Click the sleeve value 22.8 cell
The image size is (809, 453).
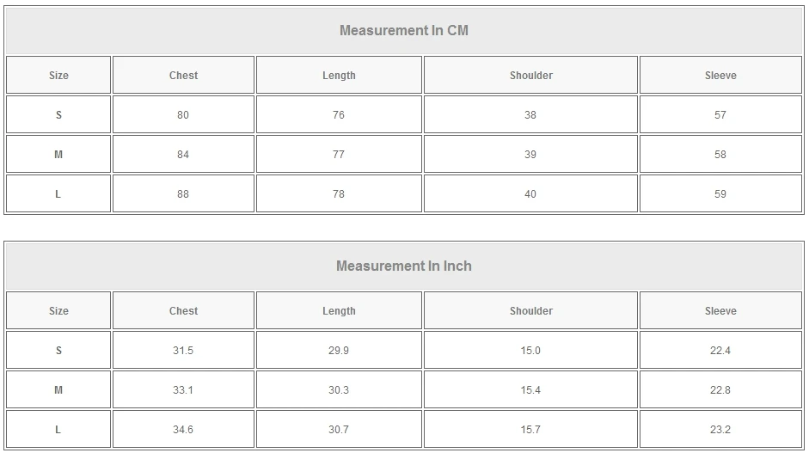click(720, 390)
